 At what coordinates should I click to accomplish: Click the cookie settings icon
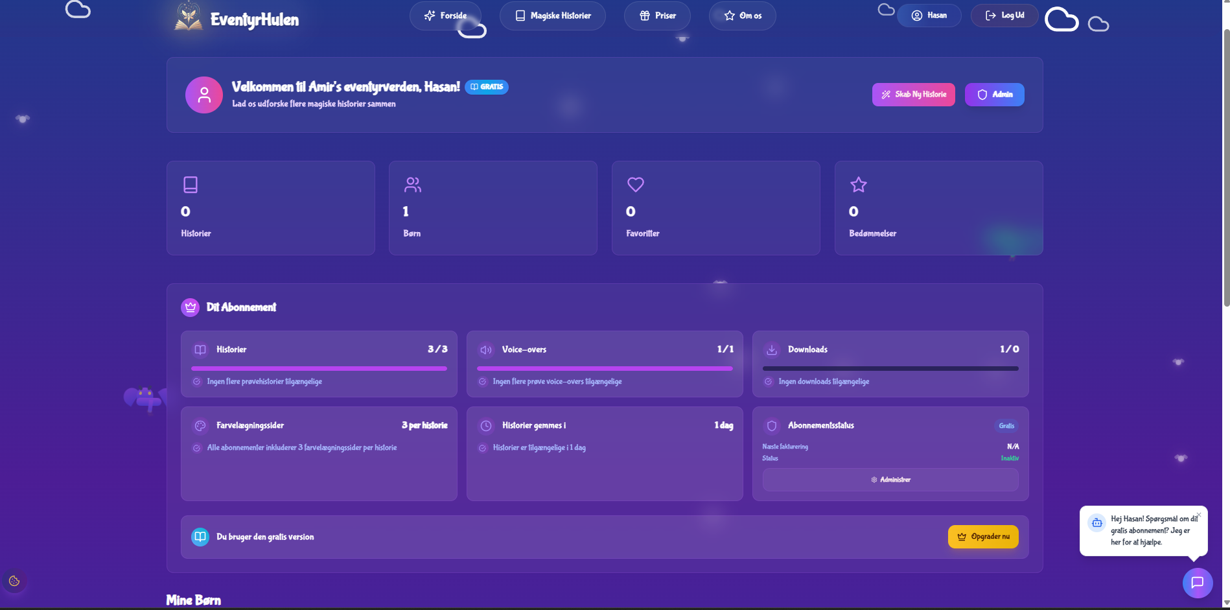14,581
